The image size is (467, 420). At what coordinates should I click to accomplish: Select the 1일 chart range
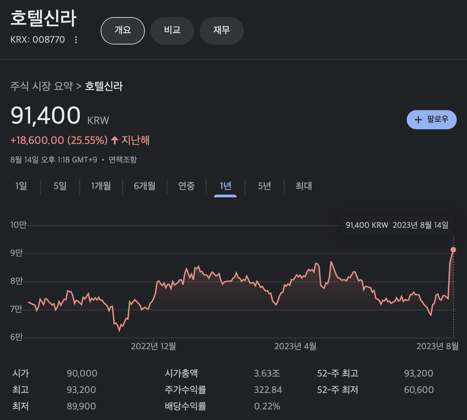pyautogui.click(x=21, y=186)
